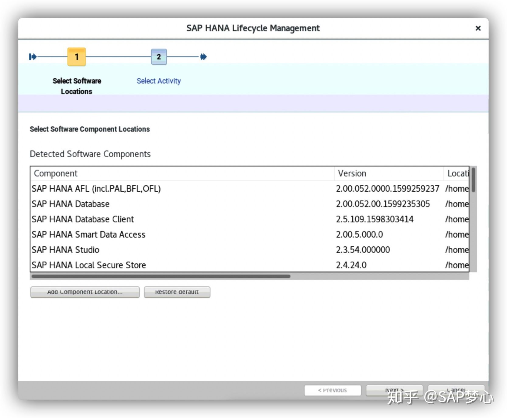This screenshot has width=507, height=418.
Task: Select the SAP HANA Database row
Action: [250, 204]
